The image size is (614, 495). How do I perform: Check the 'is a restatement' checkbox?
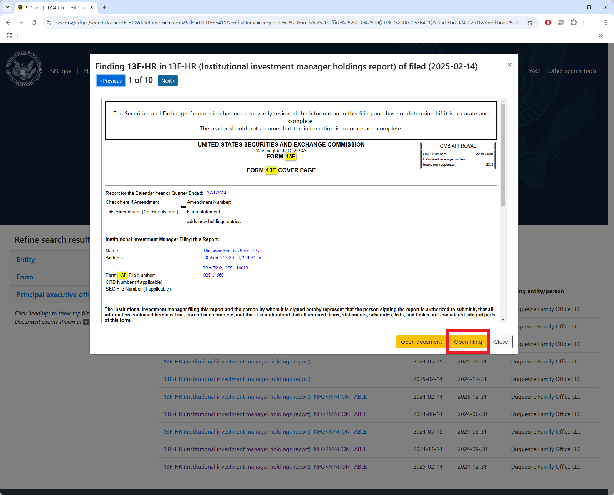(183, 212)
